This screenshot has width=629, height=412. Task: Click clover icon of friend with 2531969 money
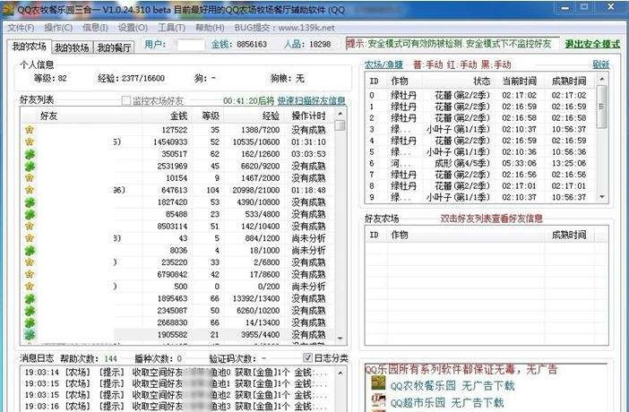[30, 166]
